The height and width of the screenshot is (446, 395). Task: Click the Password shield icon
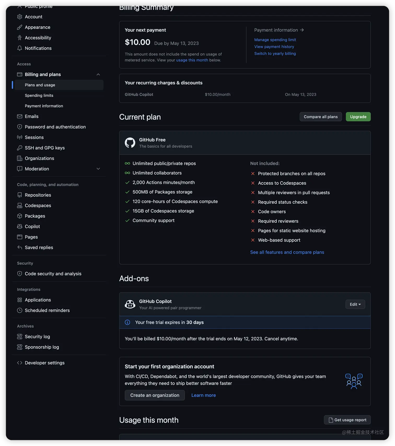point(20,127)
